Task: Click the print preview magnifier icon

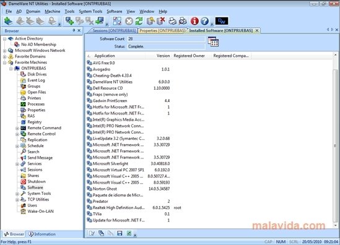Action: [x=183, y=21]
